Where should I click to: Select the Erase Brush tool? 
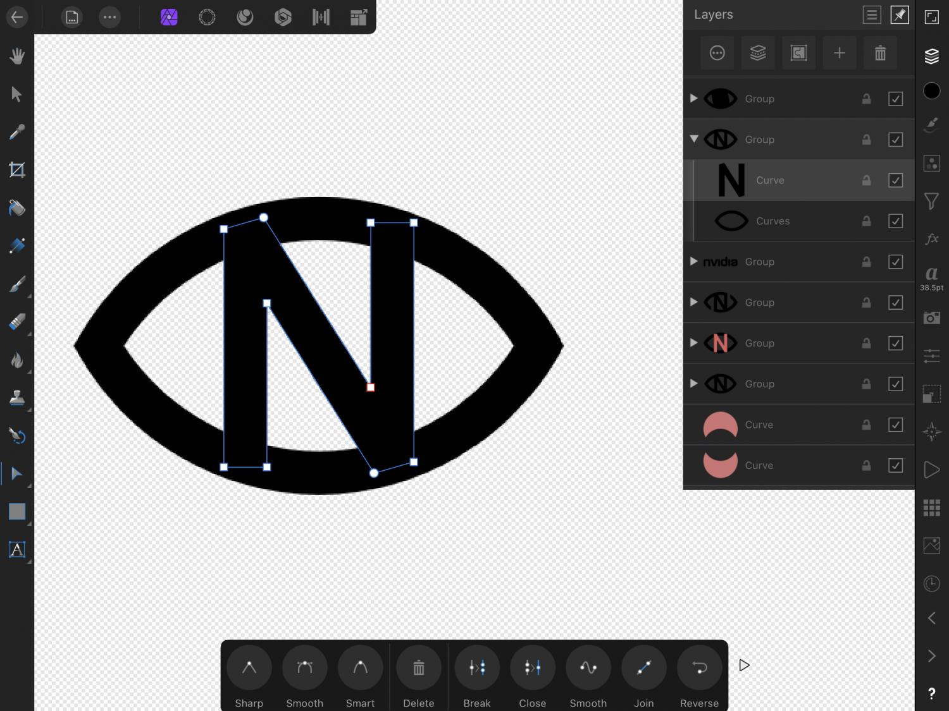[x=17, y=322]
